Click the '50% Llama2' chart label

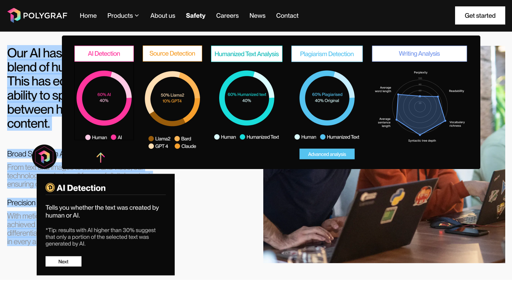pos(172,95)
